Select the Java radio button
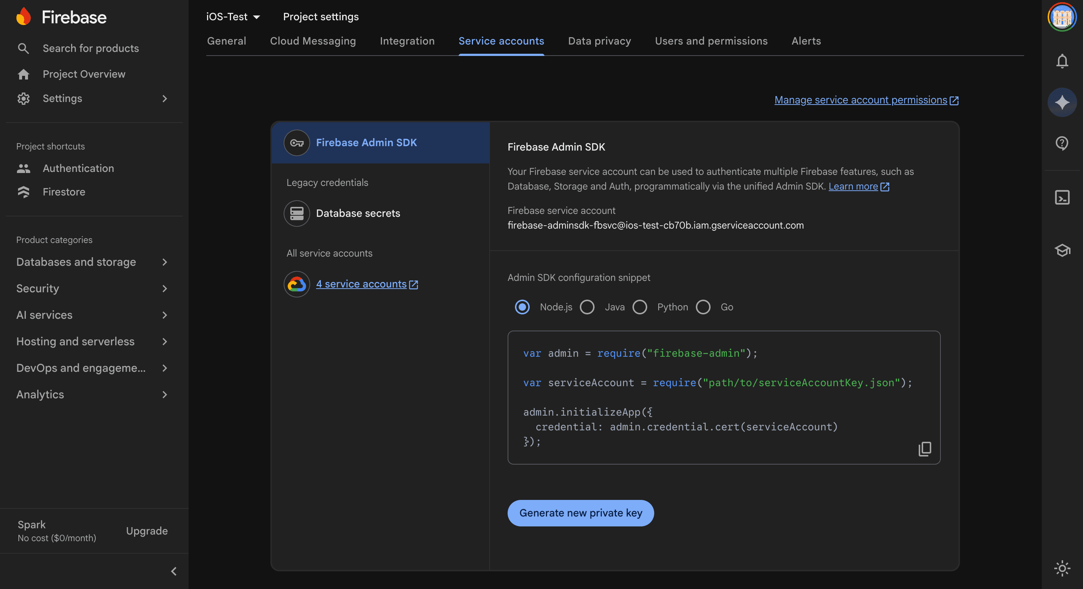 pos(587,307)
